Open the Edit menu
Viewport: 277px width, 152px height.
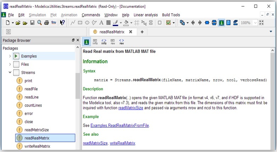click(x=21, y=15)
